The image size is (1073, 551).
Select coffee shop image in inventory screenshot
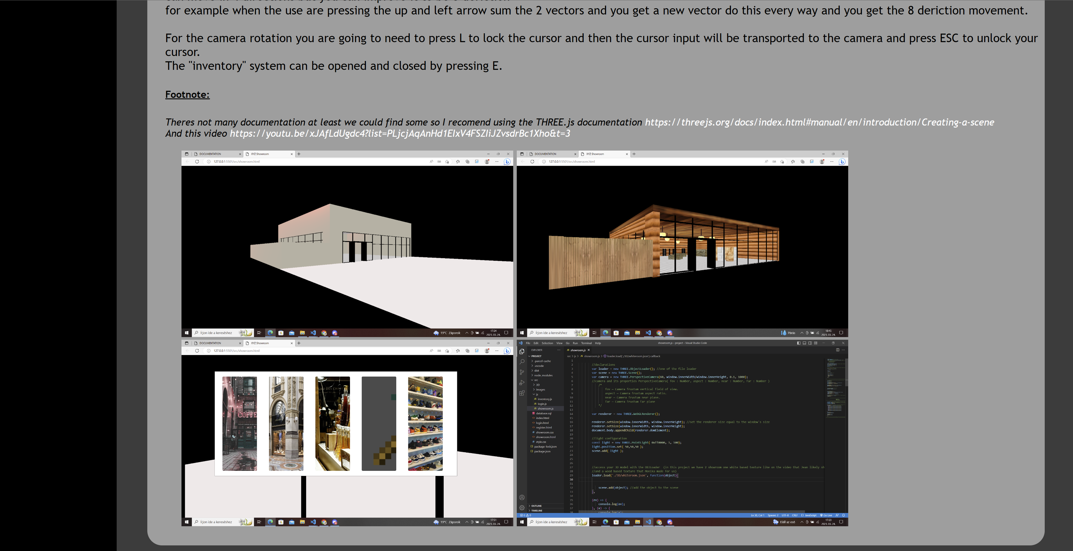point(240,423)
